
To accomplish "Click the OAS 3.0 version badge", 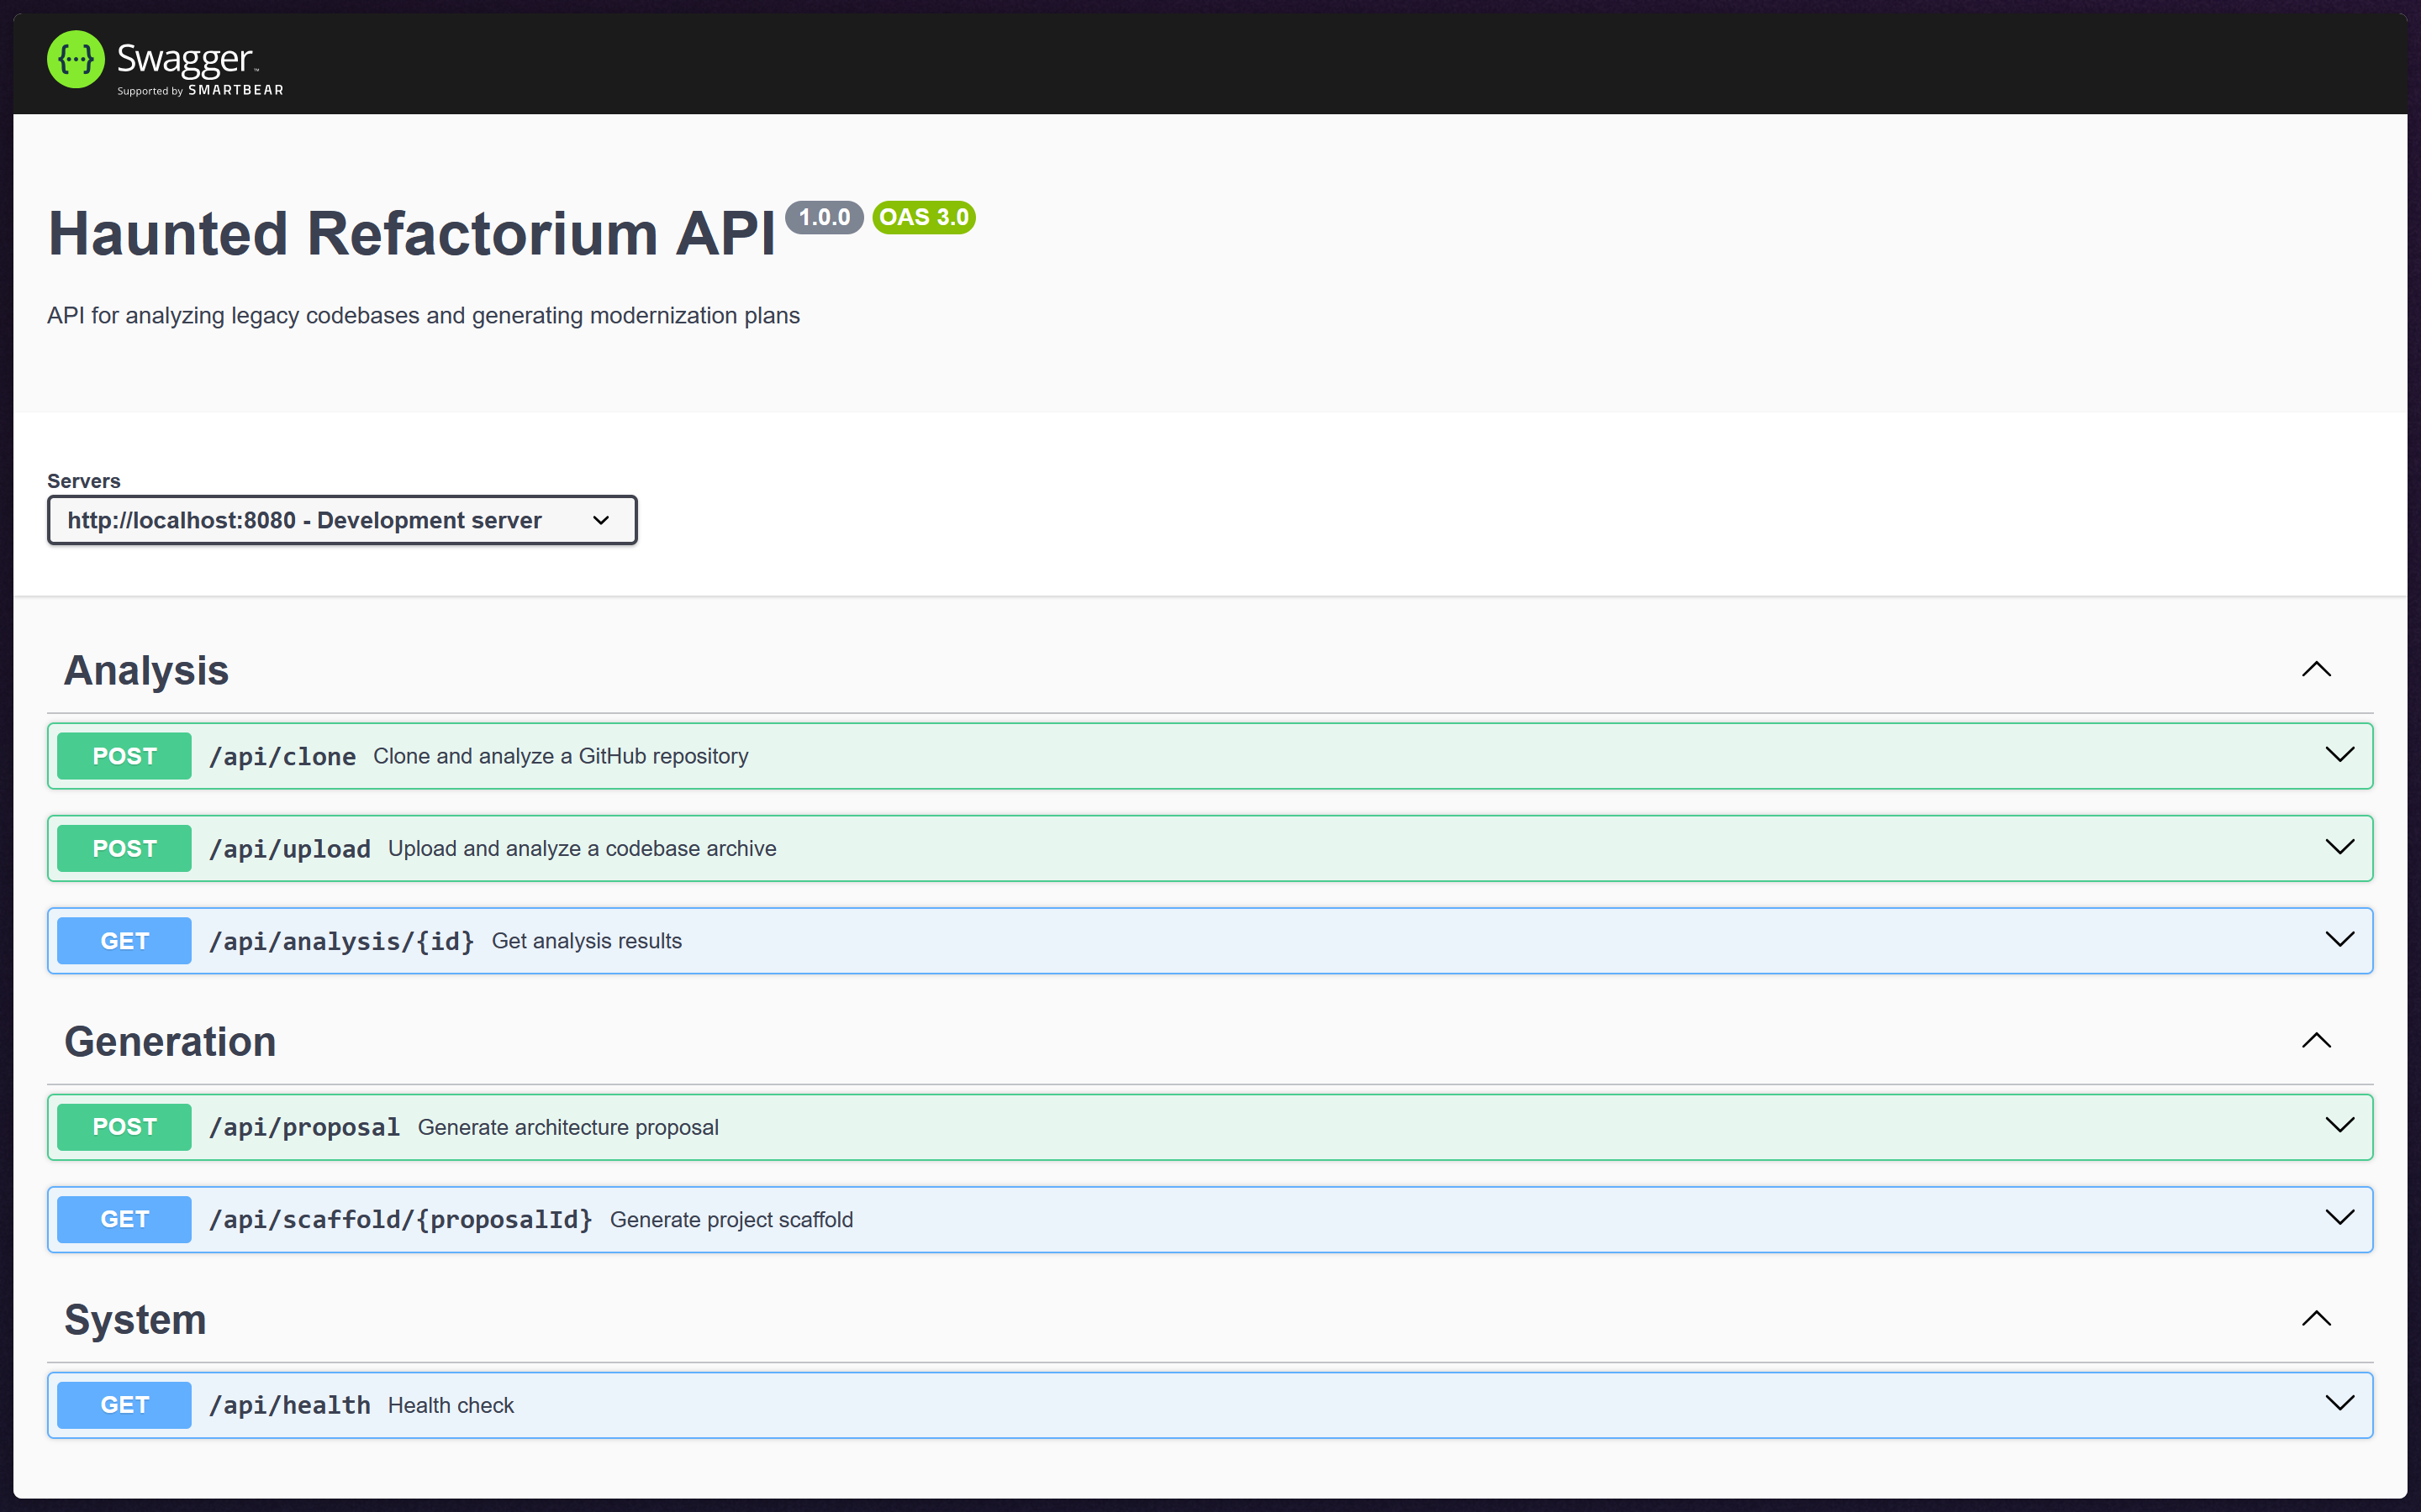I will pyautogui.click(x=922, y=217).
